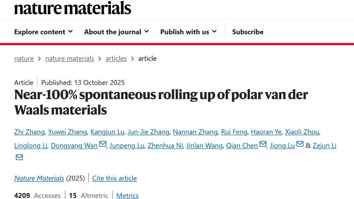Expand the Explore content menu
Viewport: 354px width, 199px height.
[x=43, y=32]
